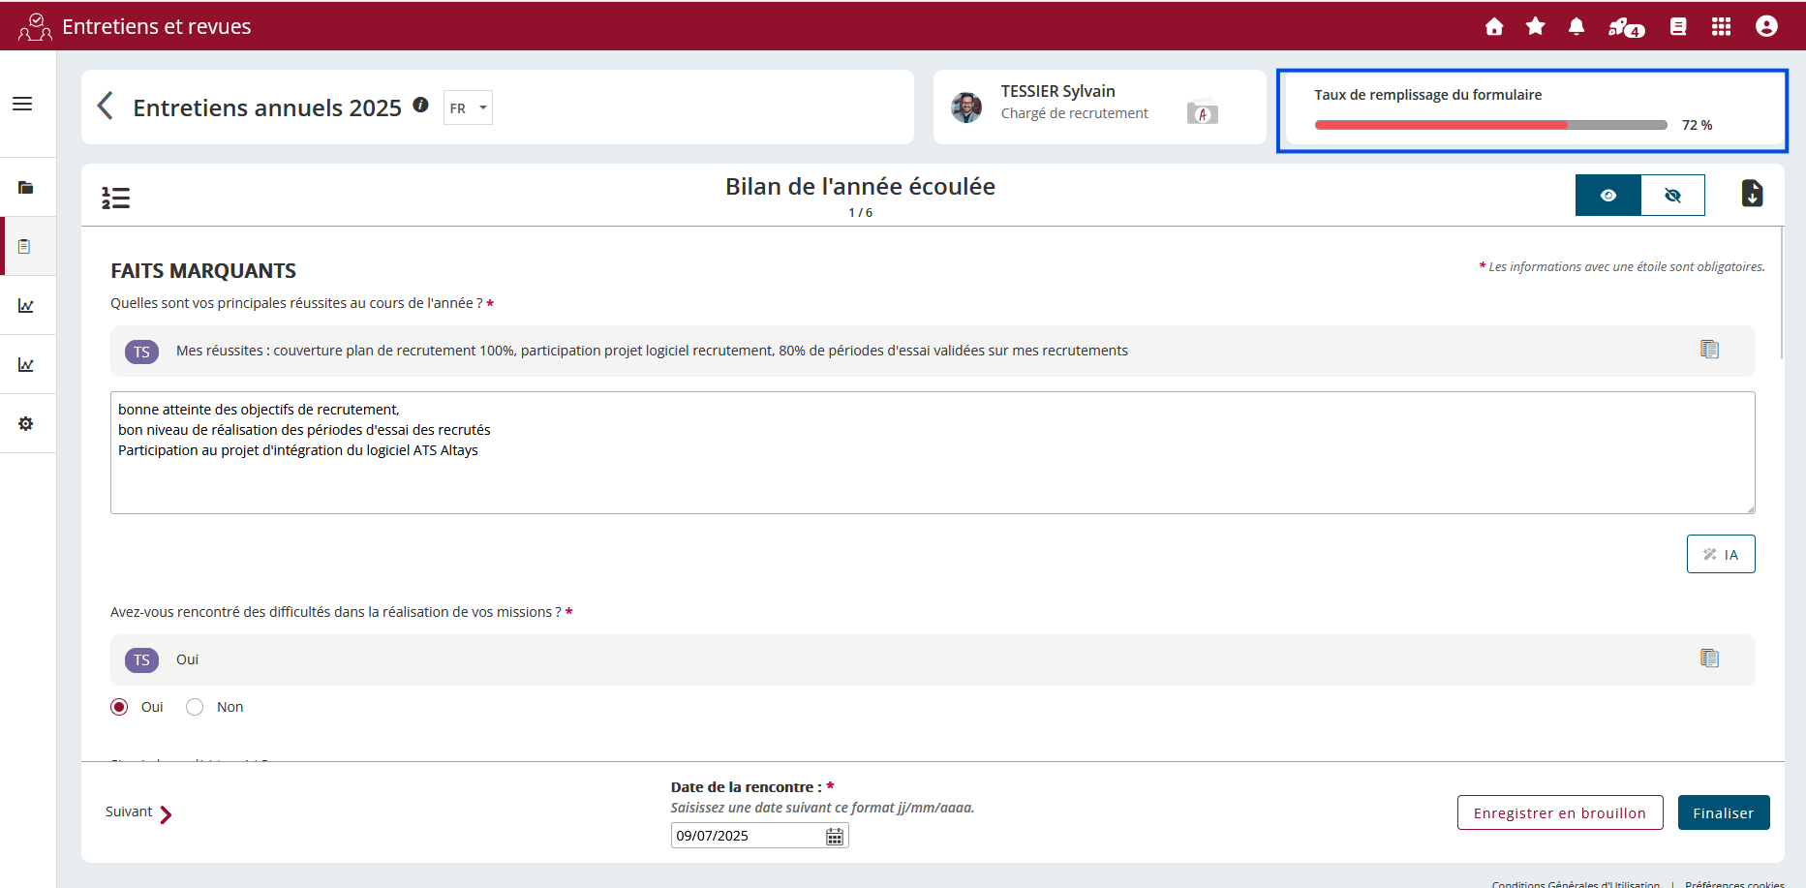Open the section list outline icon
Image resolution: width=1806 pixels, height=888 pixels.
coord(116,198)
